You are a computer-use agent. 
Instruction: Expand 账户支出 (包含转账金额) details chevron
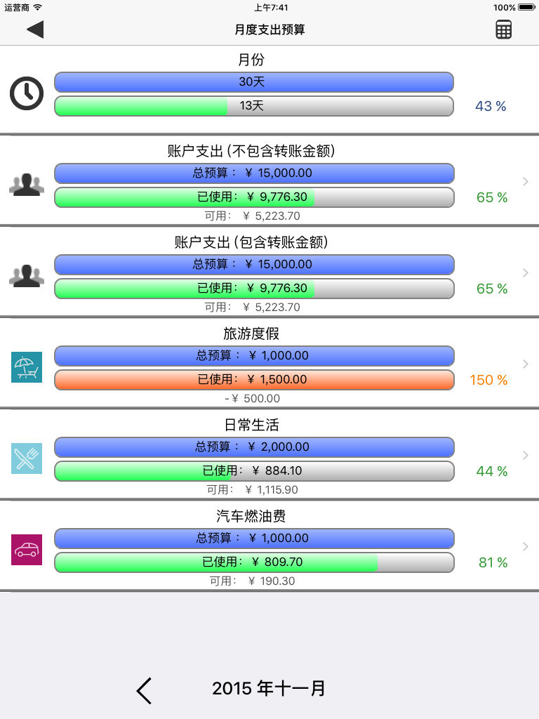pos(525,273)
